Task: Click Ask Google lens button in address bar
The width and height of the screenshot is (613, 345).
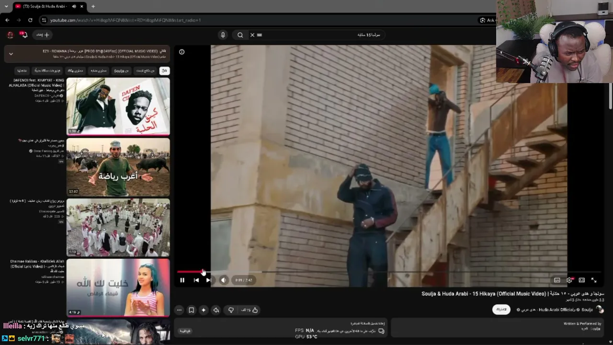Action: tap(487, 20)
